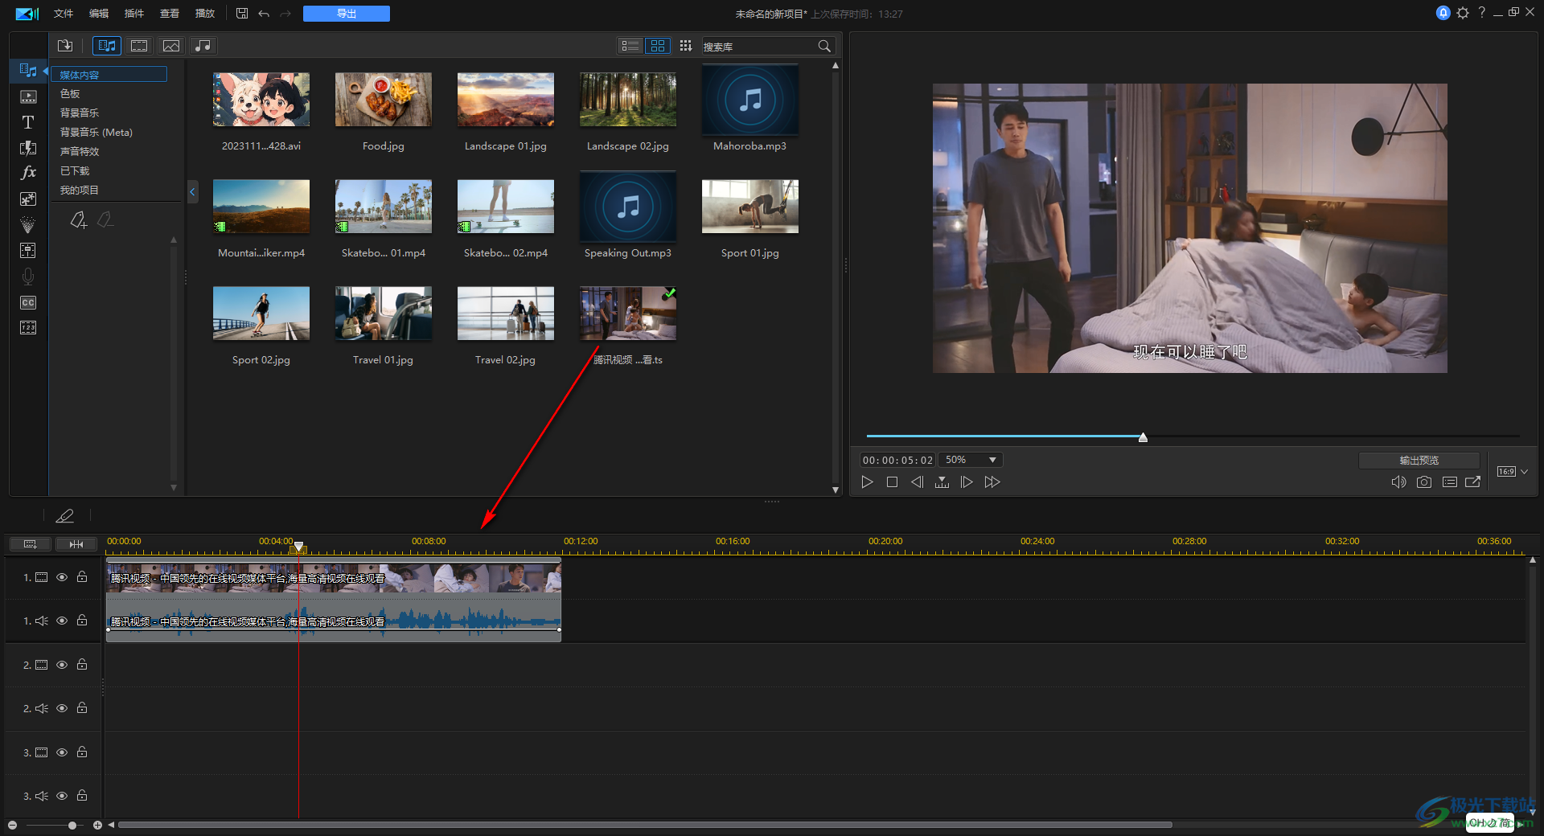
Task: Open preview quality display options icon
Action: click(x=1450, y=482)
